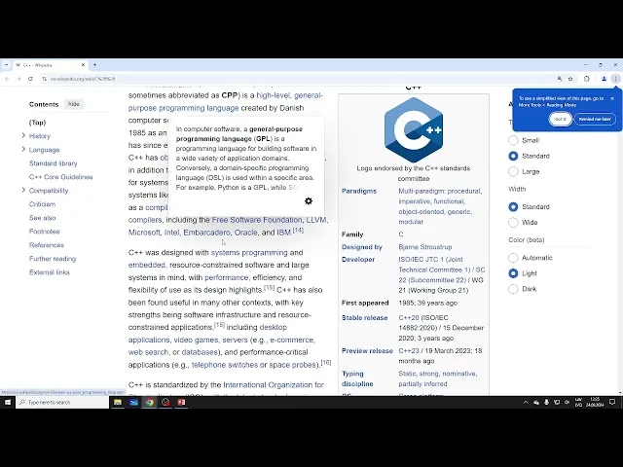
Task: Open the systems programming link
Action: coord(249,253)
